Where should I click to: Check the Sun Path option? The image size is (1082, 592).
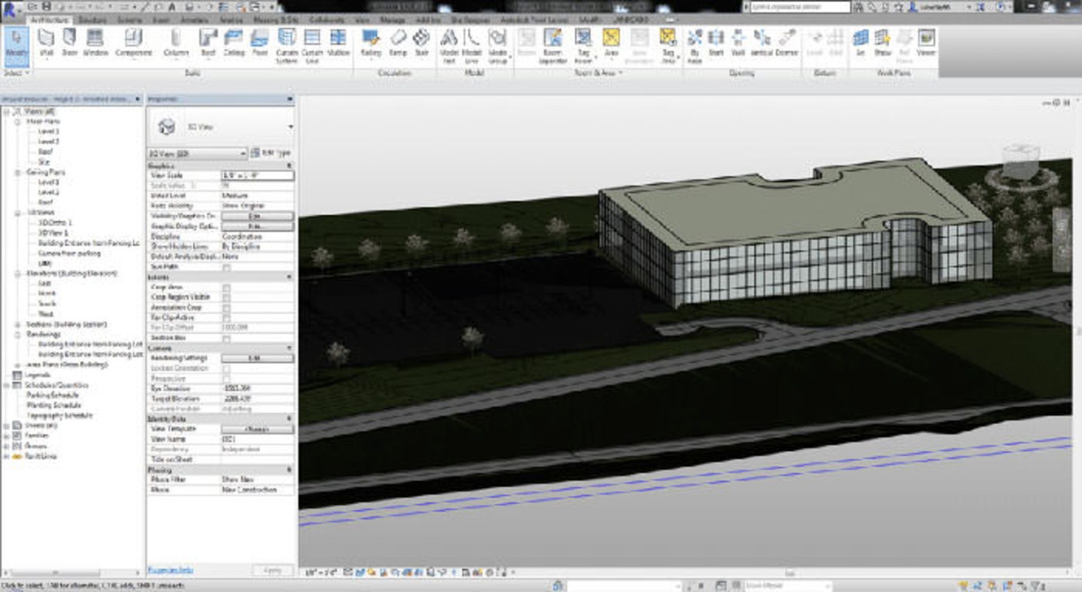click(227, 267)
